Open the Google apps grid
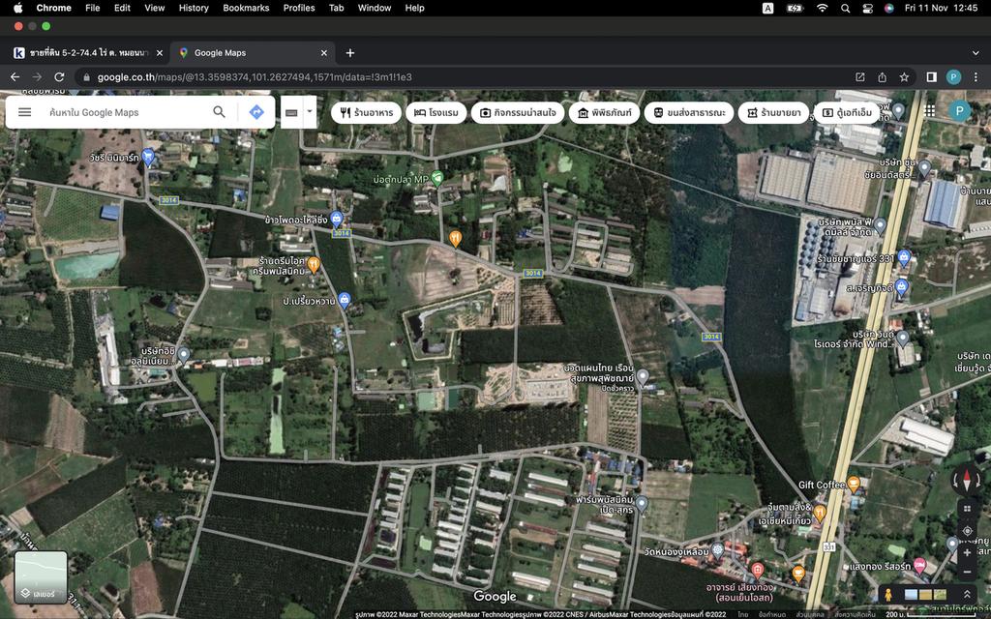The height and width of the screenshot is (619, 991). point(930,110)
